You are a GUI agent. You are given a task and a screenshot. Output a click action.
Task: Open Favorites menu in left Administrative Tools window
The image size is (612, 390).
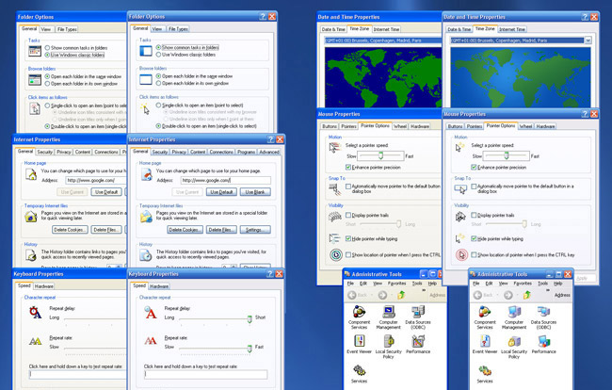tap(396, 284)
